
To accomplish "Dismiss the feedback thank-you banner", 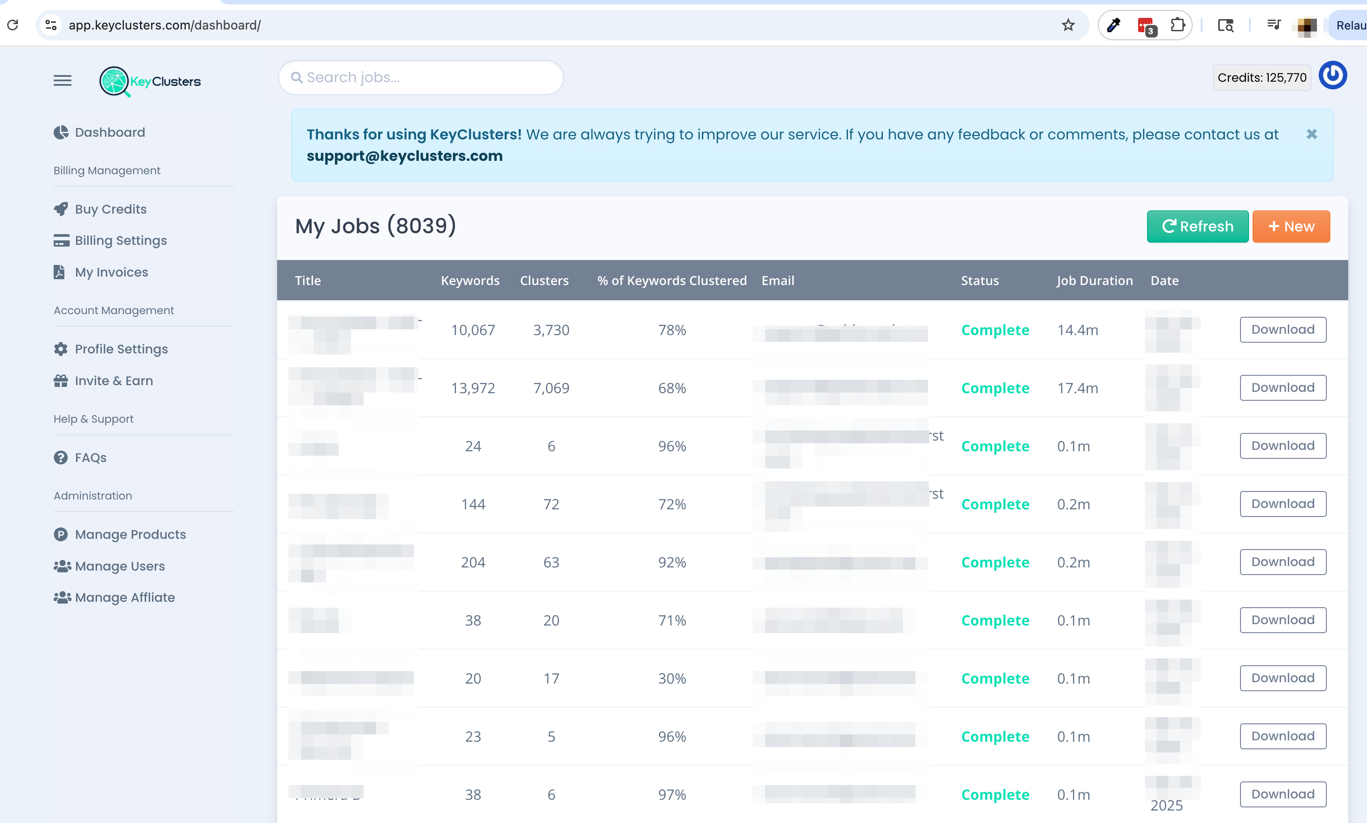I will click(x=1312, y=134).
